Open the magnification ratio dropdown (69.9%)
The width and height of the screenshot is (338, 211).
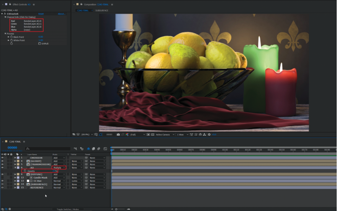(87, 134)
